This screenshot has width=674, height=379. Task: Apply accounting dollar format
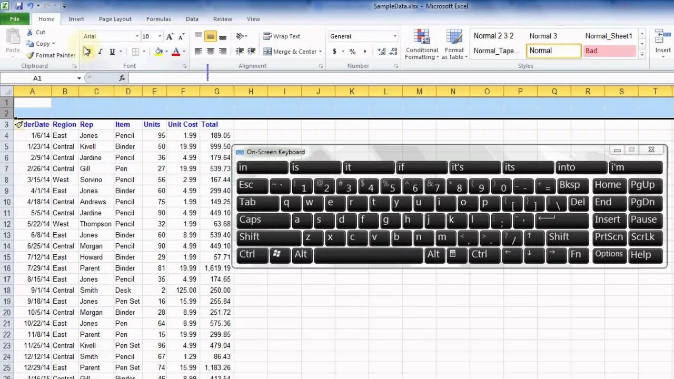click(334, 52)
